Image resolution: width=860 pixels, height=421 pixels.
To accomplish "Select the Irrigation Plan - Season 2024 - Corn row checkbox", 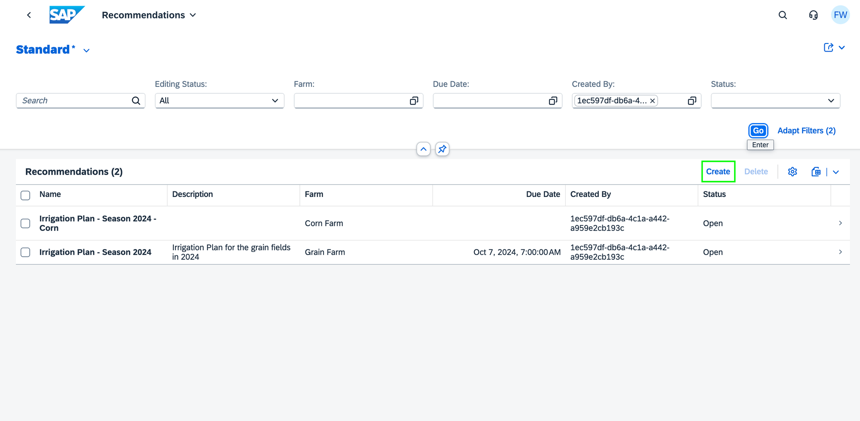I will click(x=25, y=223).
